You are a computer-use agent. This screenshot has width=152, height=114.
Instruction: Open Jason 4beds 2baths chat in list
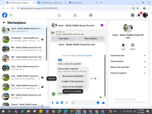click(x=23, y=30)
